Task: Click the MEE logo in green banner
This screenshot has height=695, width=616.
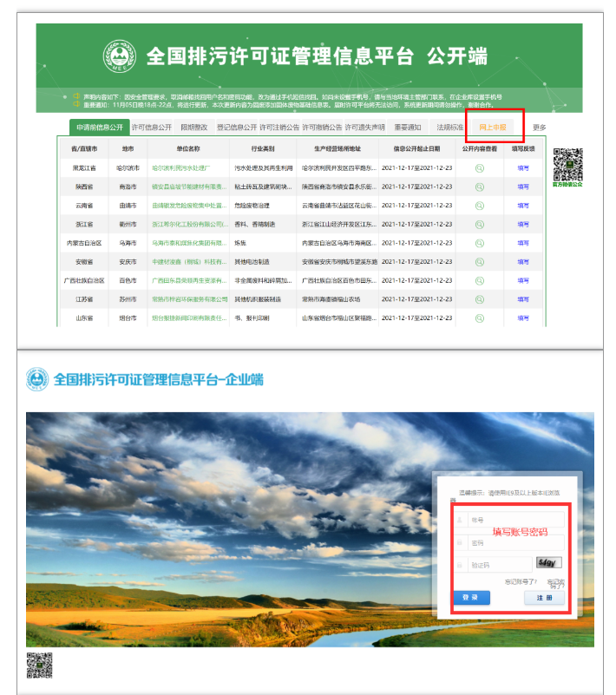Action: click(x=120, y=56)
